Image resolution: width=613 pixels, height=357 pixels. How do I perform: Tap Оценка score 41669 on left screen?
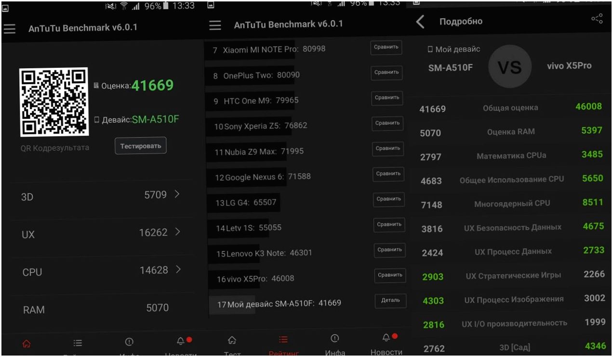pyautogui.click(x=152, y=86)
